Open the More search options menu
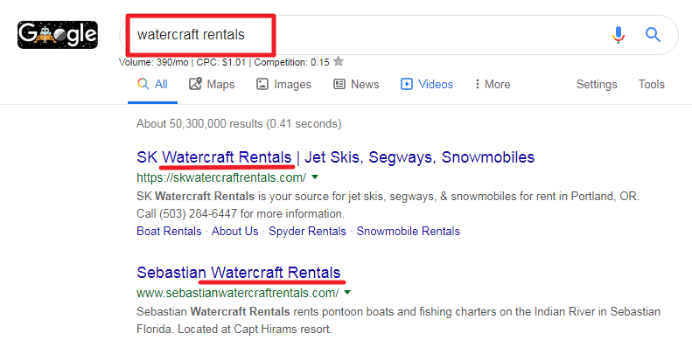Viewport: 692px width, 354px height. pos(493,84)
